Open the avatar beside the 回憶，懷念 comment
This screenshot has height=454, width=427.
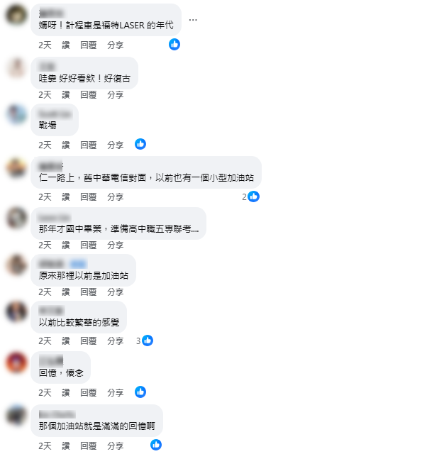coord(16,362)
